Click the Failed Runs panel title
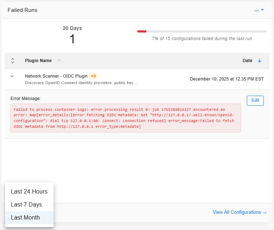 click(22, 10)
